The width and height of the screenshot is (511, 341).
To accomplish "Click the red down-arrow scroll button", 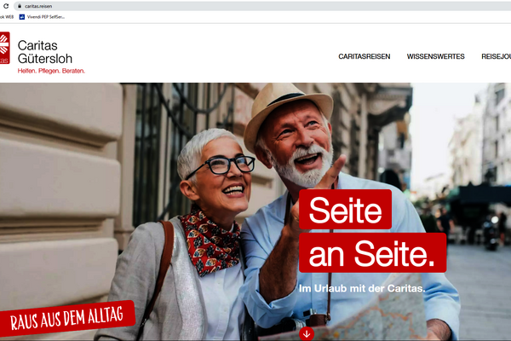I will [307, 334].
